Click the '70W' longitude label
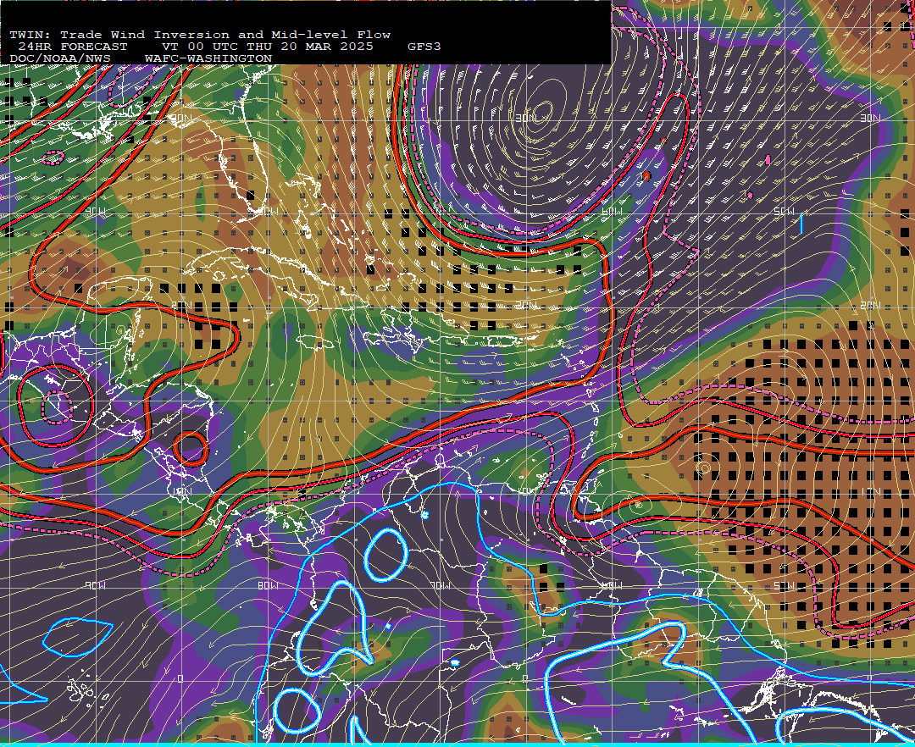This screenshot has width=915, height=747. (439, 585)
